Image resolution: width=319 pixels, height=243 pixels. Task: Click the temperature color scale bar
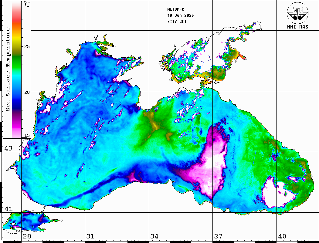(x=16, y=70)
